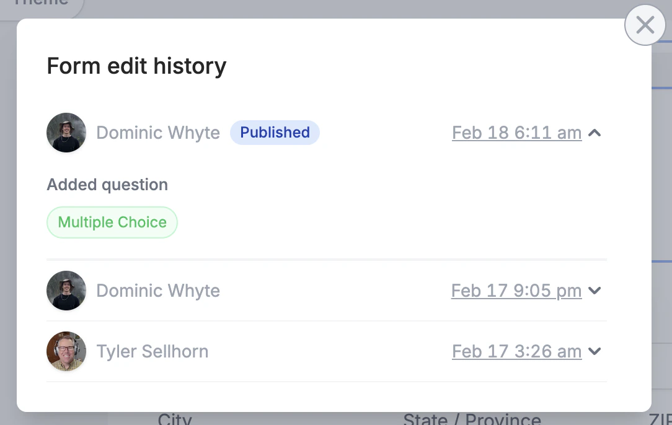
Task: Click the avatar beside the Feb 17 9:05 pm entry
Action: (x=66, y=291)
